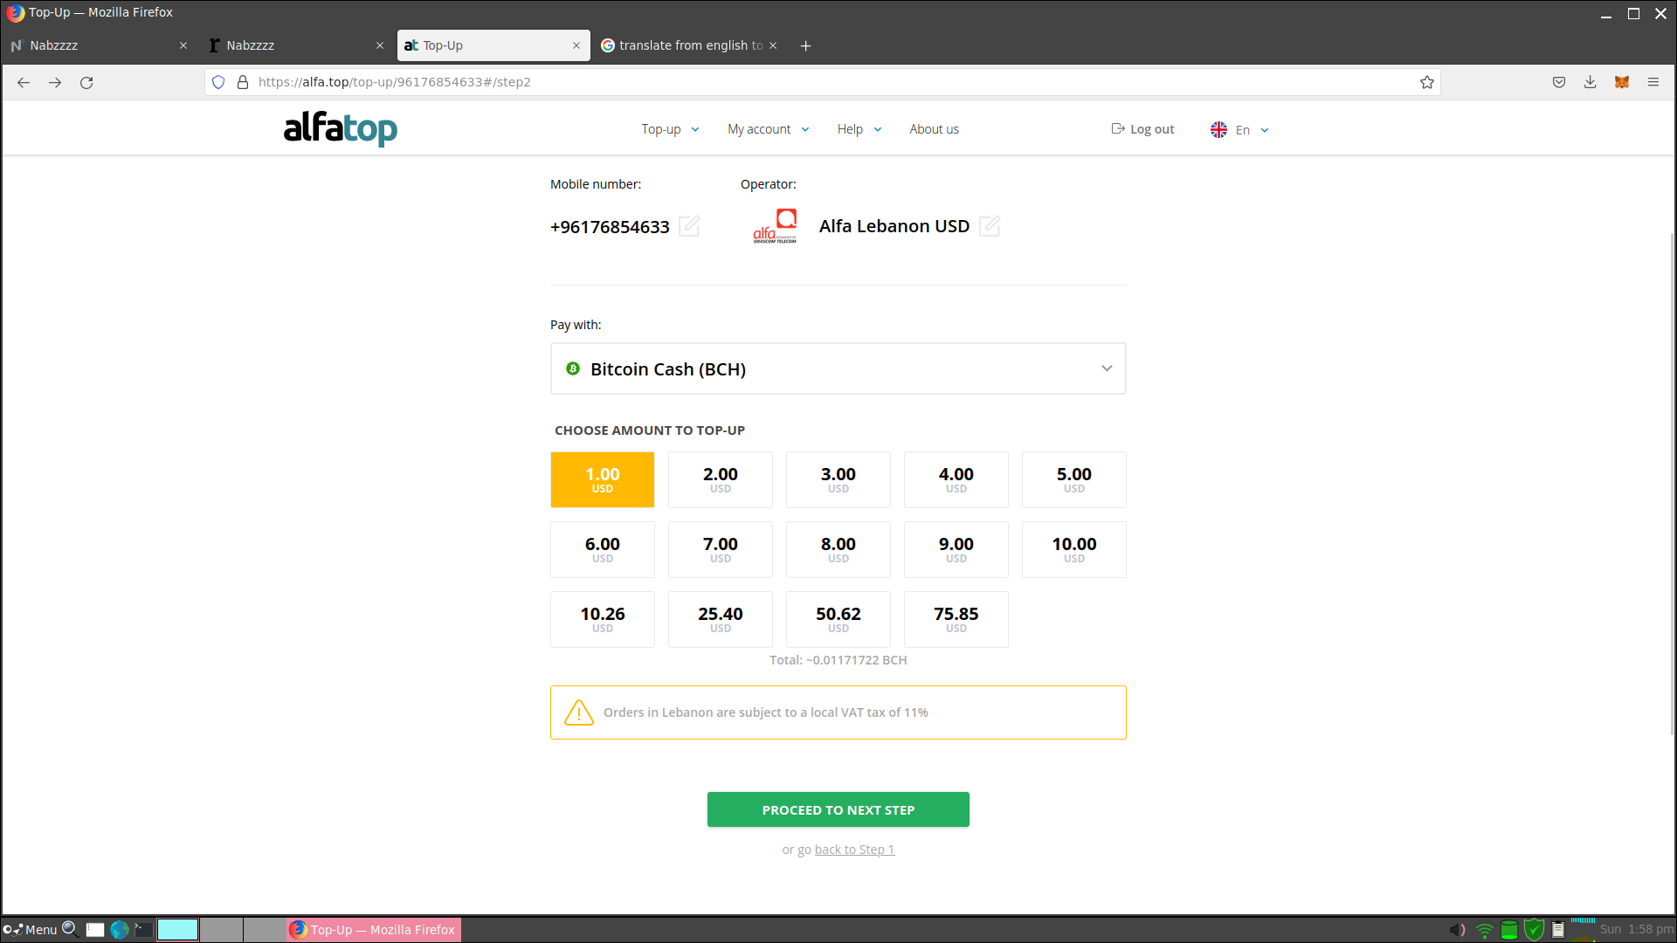Expand the My account navigation menu

[769, 129]
